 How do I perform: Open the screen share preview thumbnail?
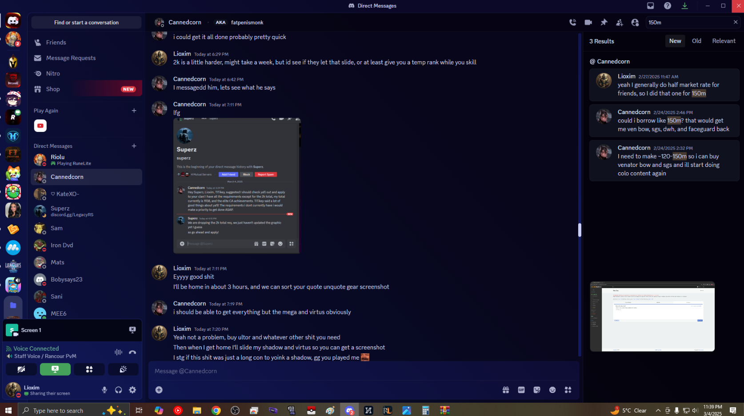[652, 317]
